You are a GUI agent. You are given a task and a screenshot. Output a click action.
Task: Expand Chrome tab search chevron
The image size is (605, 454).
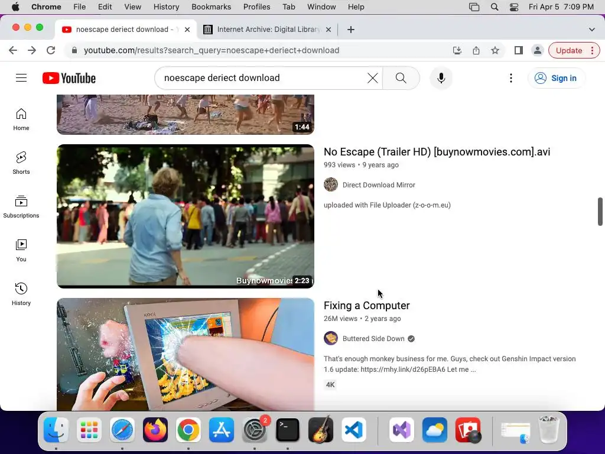[x=591, y=30]
